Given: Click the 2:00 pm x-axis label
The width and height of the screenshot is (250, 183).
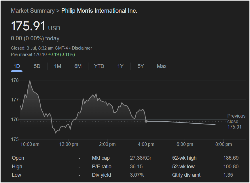Looking at the screenshot, I should click(107, 144).
